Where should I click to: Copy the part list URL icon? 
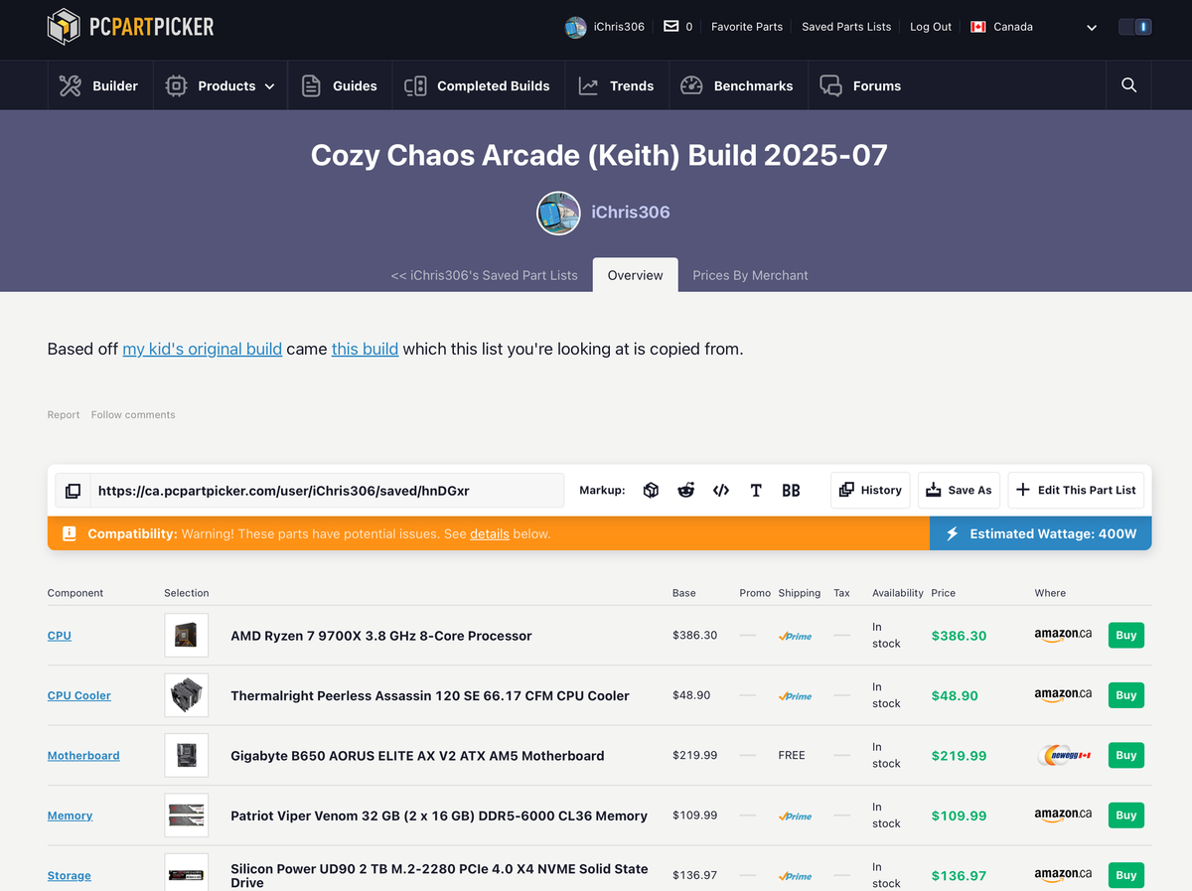[73, 491]
